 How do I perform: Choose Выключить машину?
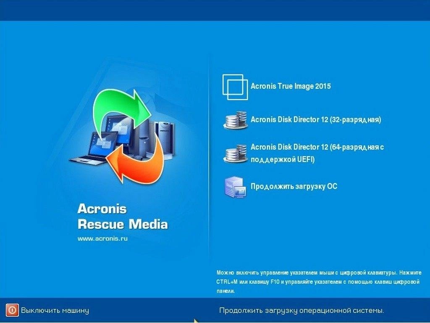55,311
